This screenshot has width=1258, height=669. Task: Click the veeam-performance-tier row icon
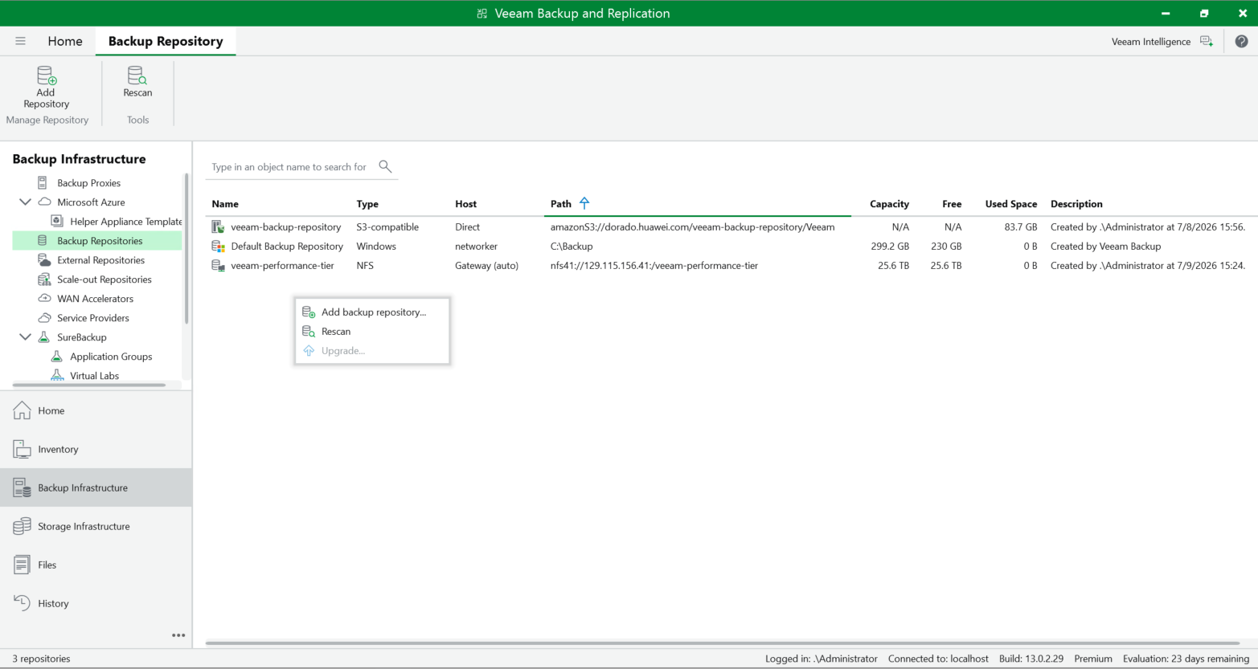[x=218, y=266]
